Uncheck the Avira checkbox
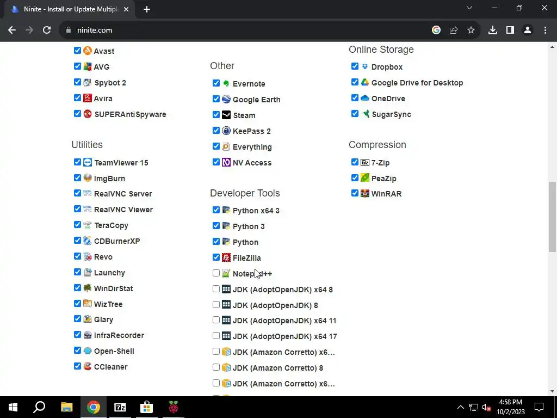This screenshot has height=418, width=557. click(77, 98)
